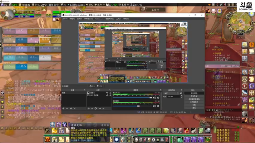Toggle lock on the 图像 2 source
The height and width of the screenshot is (143, 255).
click(x=110, y=93)
